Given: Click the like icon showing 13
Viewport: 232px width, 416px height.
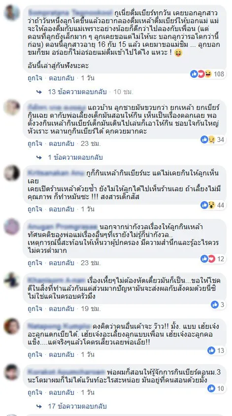Looking at the screenshot, I should 211,350.
